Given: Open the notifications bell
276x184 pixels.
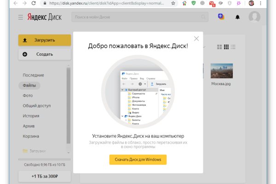Looking at the screenshot, I should (x=237, y=17).
